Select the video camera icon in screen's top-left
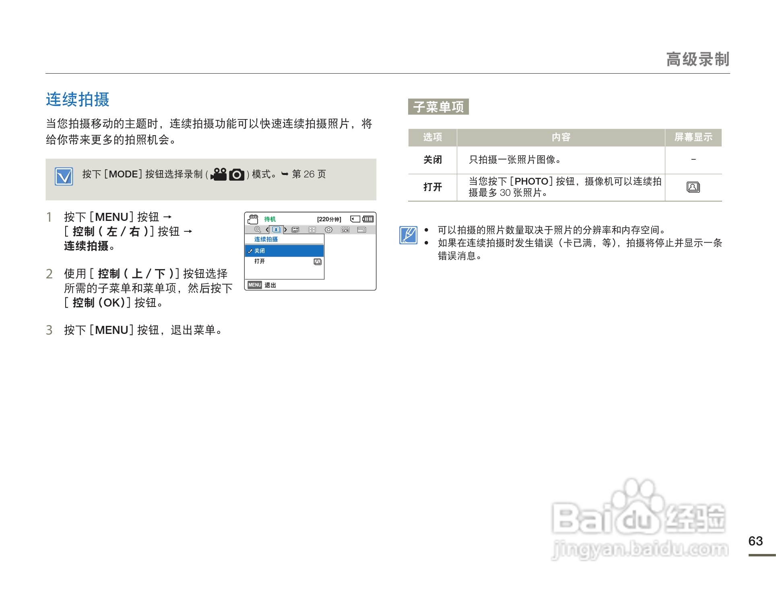 [253, 219]
